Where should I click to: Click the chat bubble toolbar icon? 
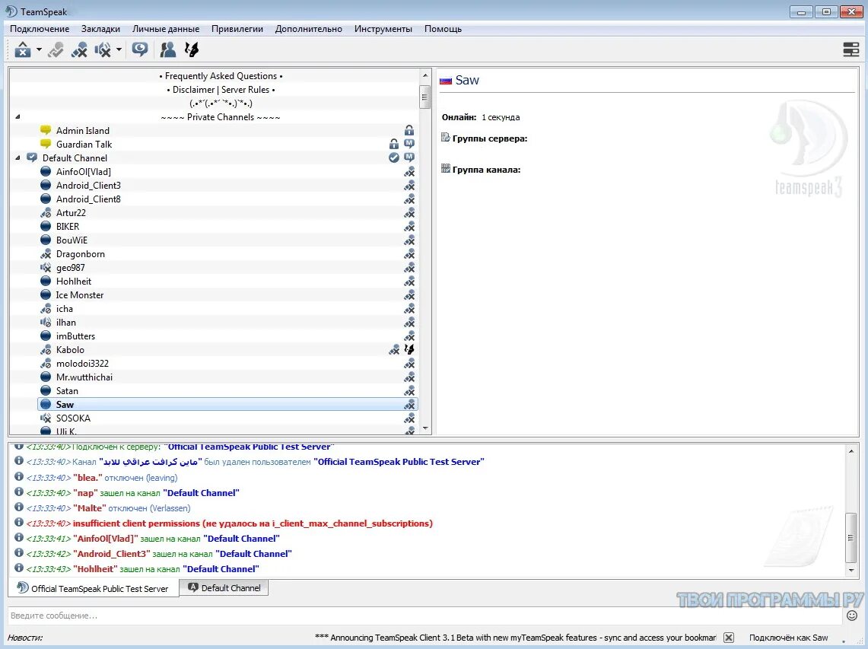(140, 50)
